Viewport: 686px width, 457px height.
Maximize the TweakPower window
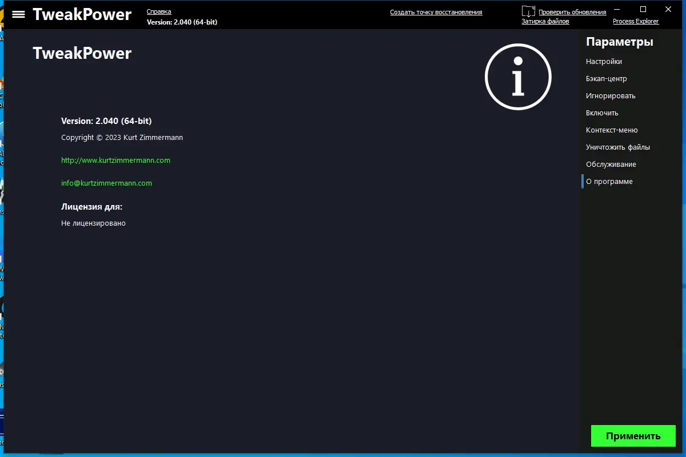(643, 9)
